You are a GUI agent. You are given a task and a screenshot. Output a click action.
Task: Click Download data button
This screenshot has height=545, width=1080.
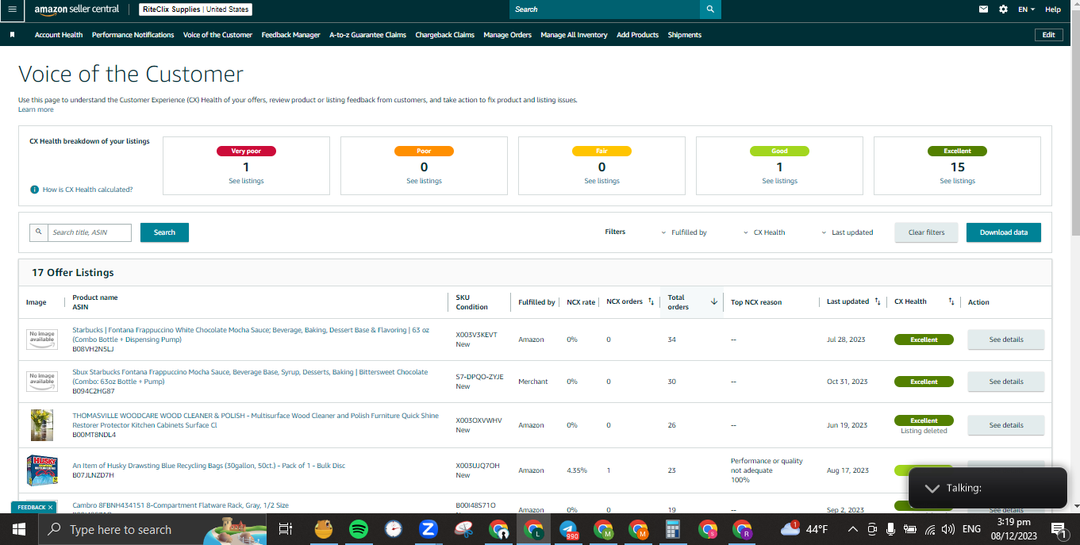coord(1004,232)
